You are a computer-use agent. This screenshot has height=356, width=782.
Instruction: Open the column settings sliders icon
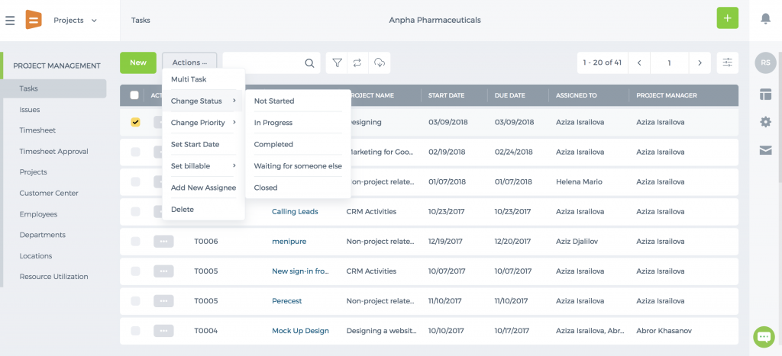(728, 63)
